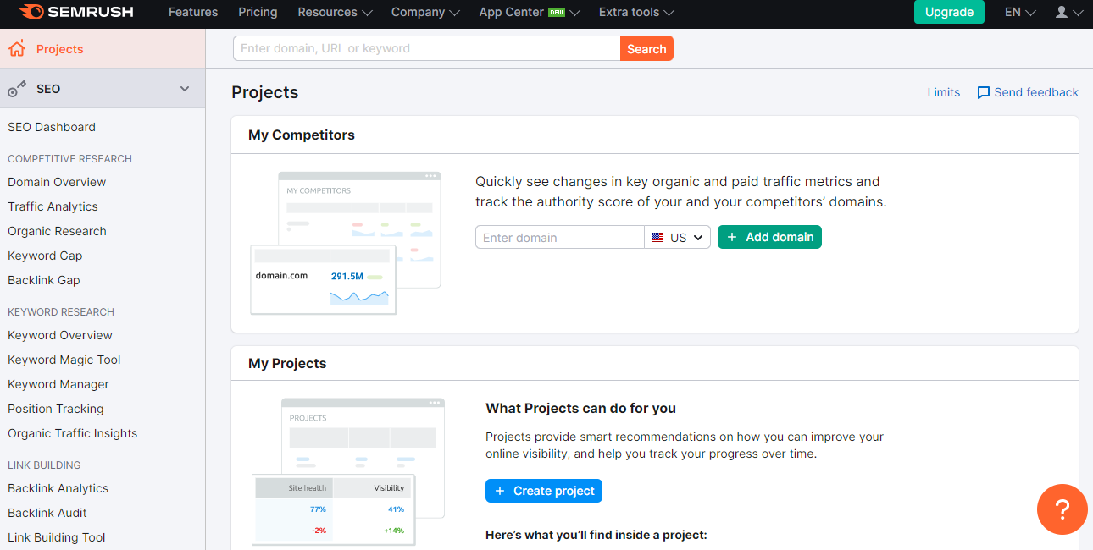The image size is (1093, 550).
Task: Open Organic Research in the sidebar
Action: [x=57, y=231]
